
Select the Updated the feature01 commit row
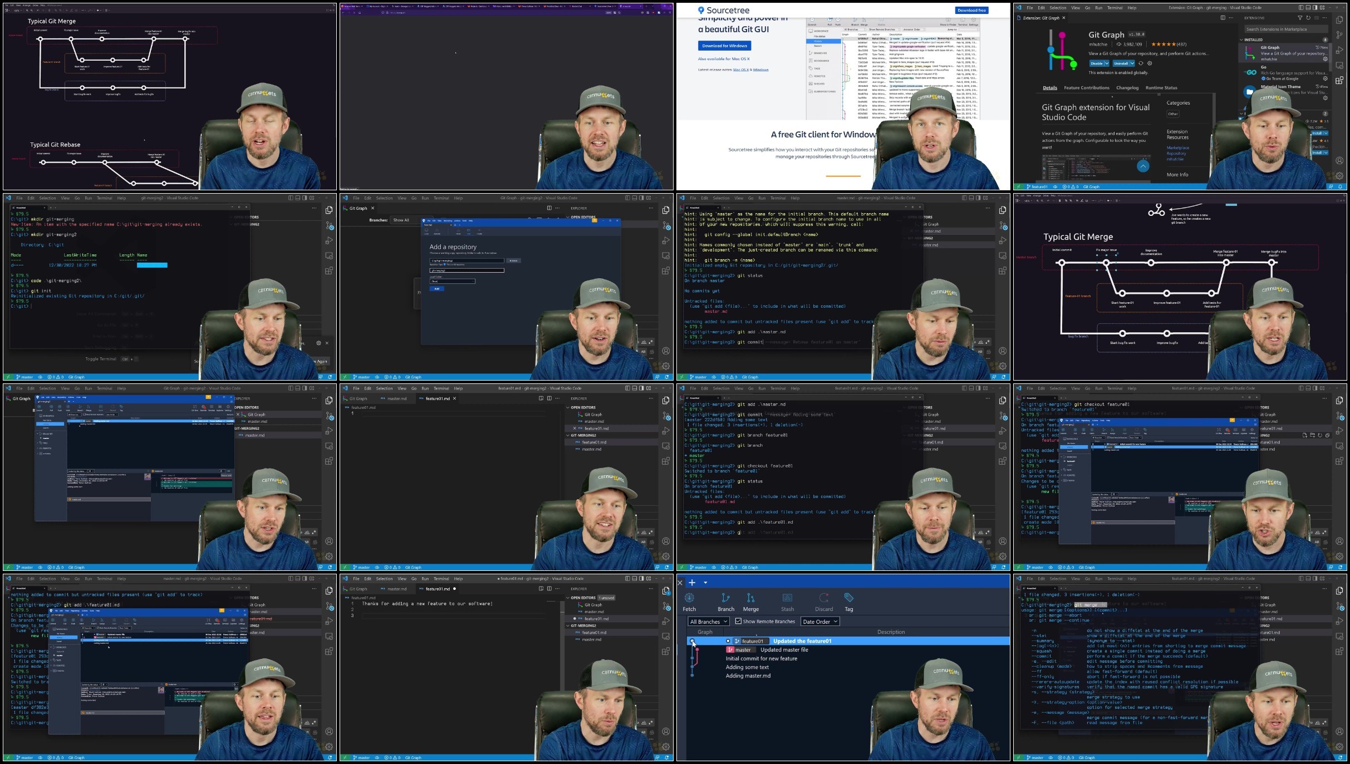click(849, 641)
